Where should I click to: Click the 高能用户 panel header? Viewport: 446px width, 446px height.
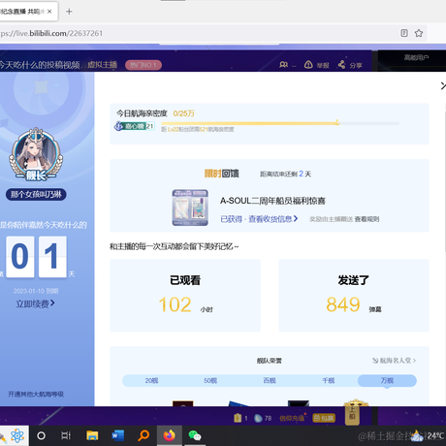click(x=416, y=58)
